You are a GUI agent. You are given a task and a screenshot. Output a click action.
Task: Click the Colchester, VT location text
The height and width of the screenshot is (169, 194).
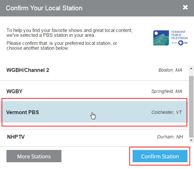167,112
